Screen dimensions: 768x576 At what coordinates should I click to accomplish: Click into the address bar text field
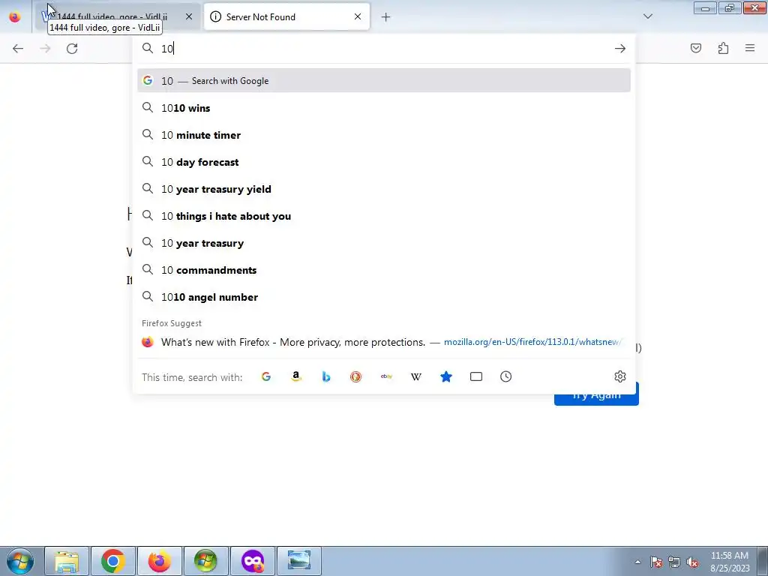coord(384,48)
